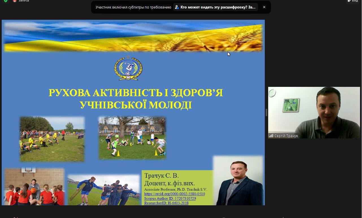Click the red recording indicator icon
Image resolution: width=362 pixels, height=218 pixels.
(15, 1)
